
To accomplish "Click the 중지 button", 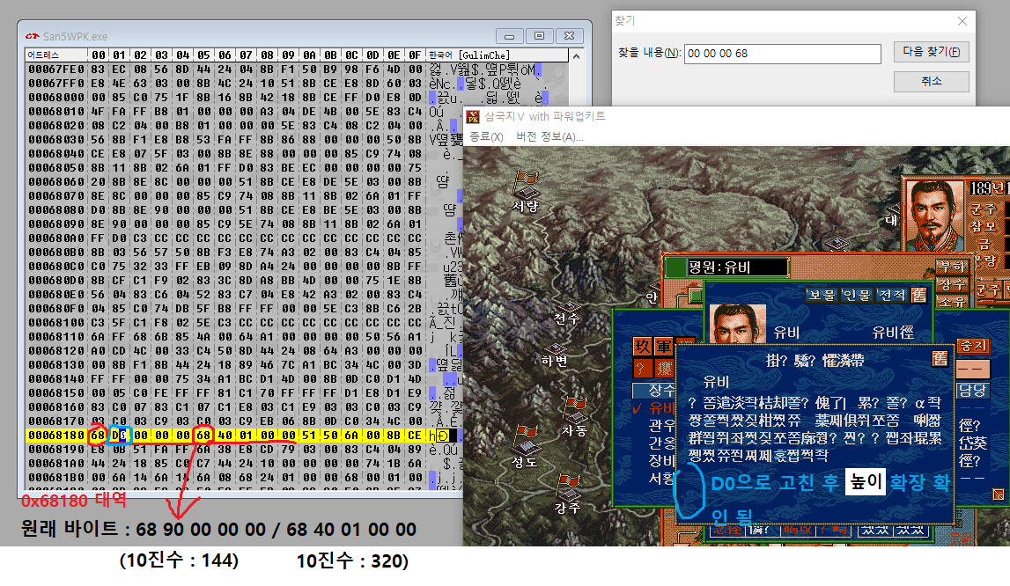I will coord(973,346).
